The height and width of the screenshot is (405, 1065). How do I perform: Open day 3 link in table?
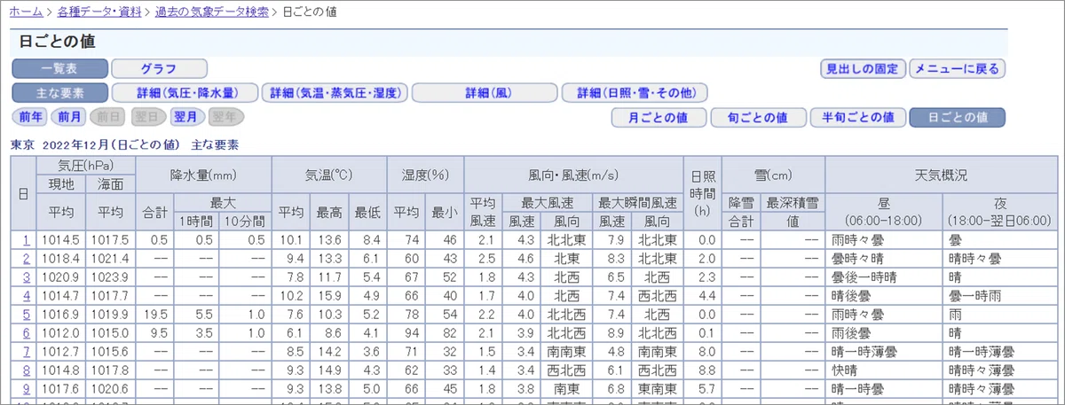tap(27, 276)
